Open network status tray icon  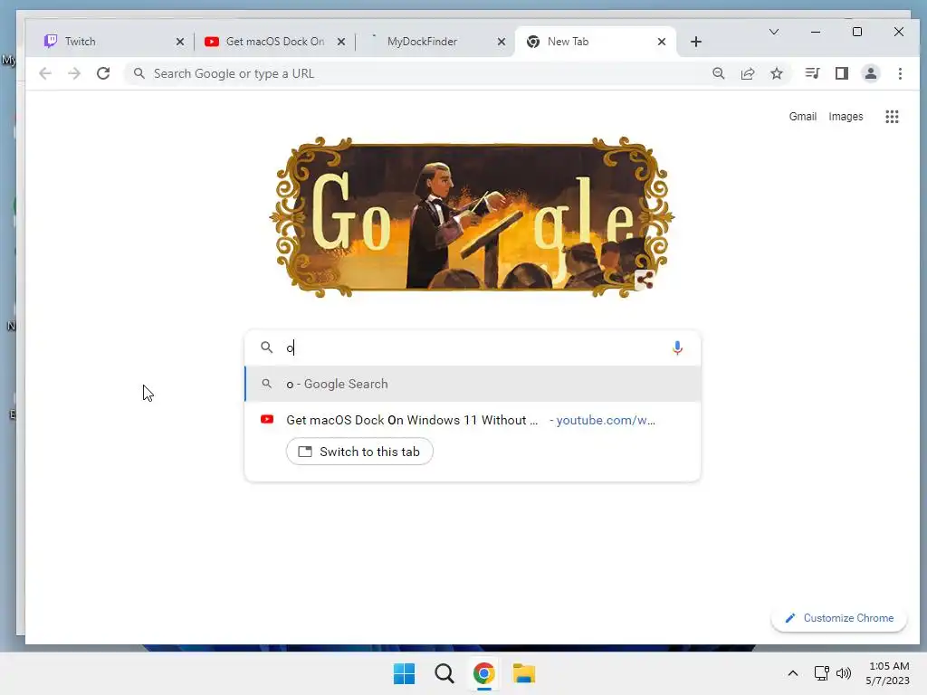(821, 673)
